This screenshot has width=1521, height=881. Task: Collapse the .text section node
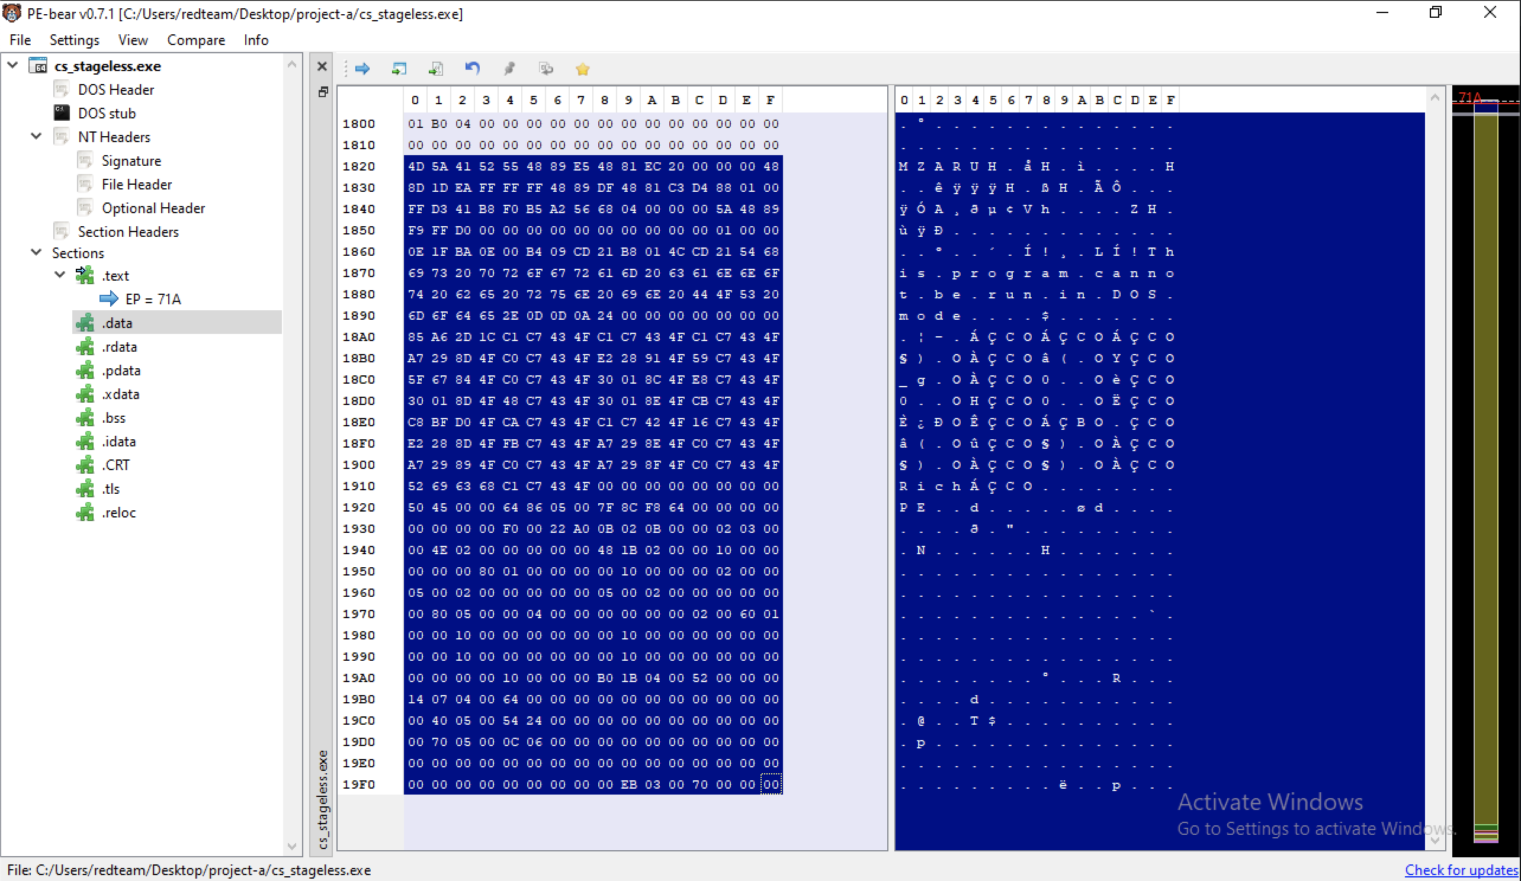click(x=60, y=274)
